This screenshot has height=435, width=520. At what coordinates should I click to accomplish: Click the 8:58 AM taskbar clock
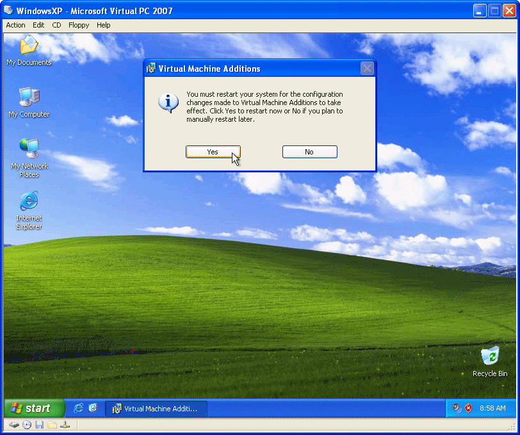[492, 408]
